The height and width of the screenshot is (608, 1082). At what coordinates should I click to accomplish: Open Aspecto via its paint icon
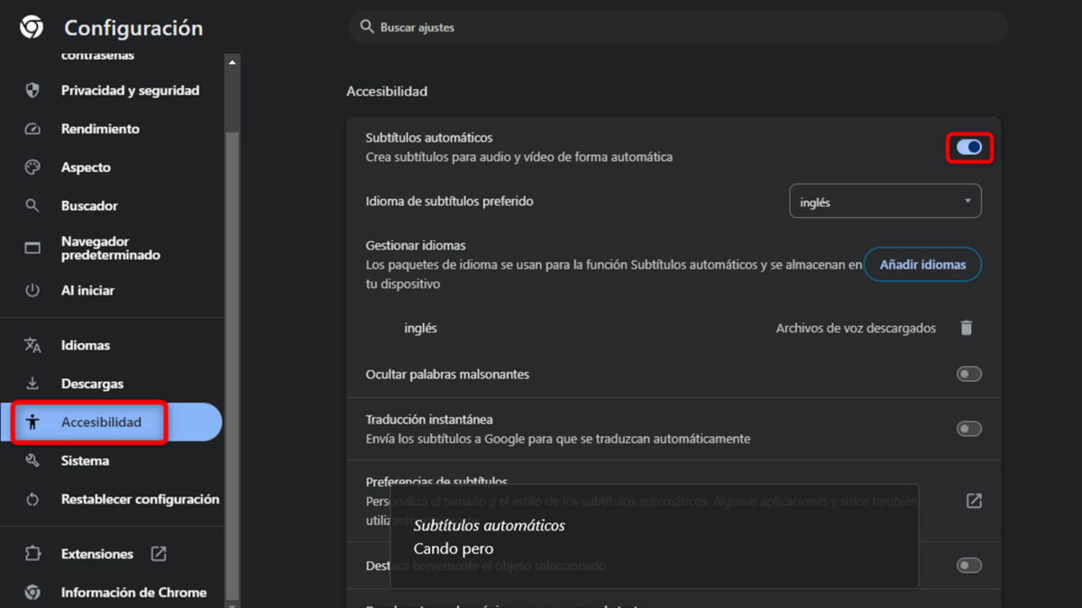click(x=33, y=167)
